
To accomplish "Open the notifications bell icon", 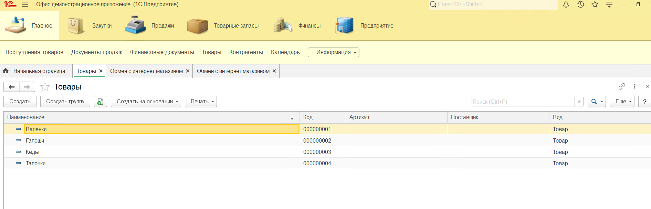I will [566, 4].
